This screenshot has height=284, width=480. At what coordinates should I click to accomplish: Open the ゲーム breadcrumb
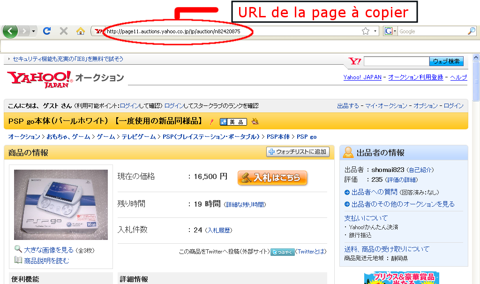pos(106,136)
